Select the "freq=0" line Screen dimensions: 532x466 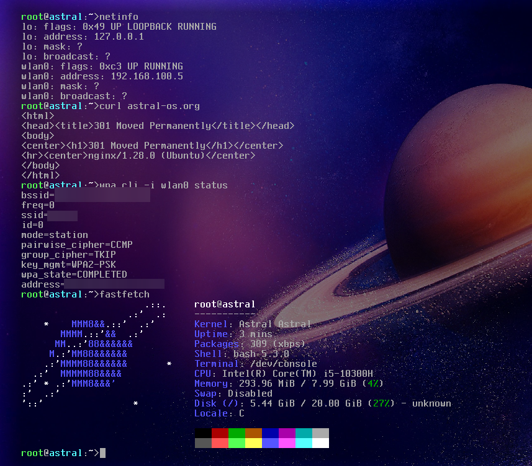[x=38, y=205]
